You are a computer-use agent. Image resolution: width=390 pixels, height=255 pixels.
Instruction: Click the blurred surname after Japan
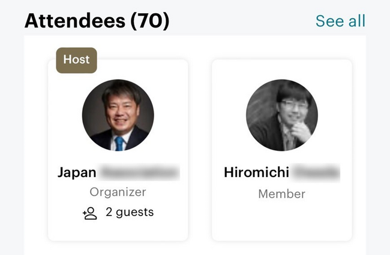point(139,173)
